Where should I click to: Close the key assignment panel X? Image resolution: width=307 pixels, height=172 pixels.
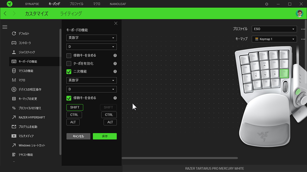pyautogui.click(x=116, y=23)
